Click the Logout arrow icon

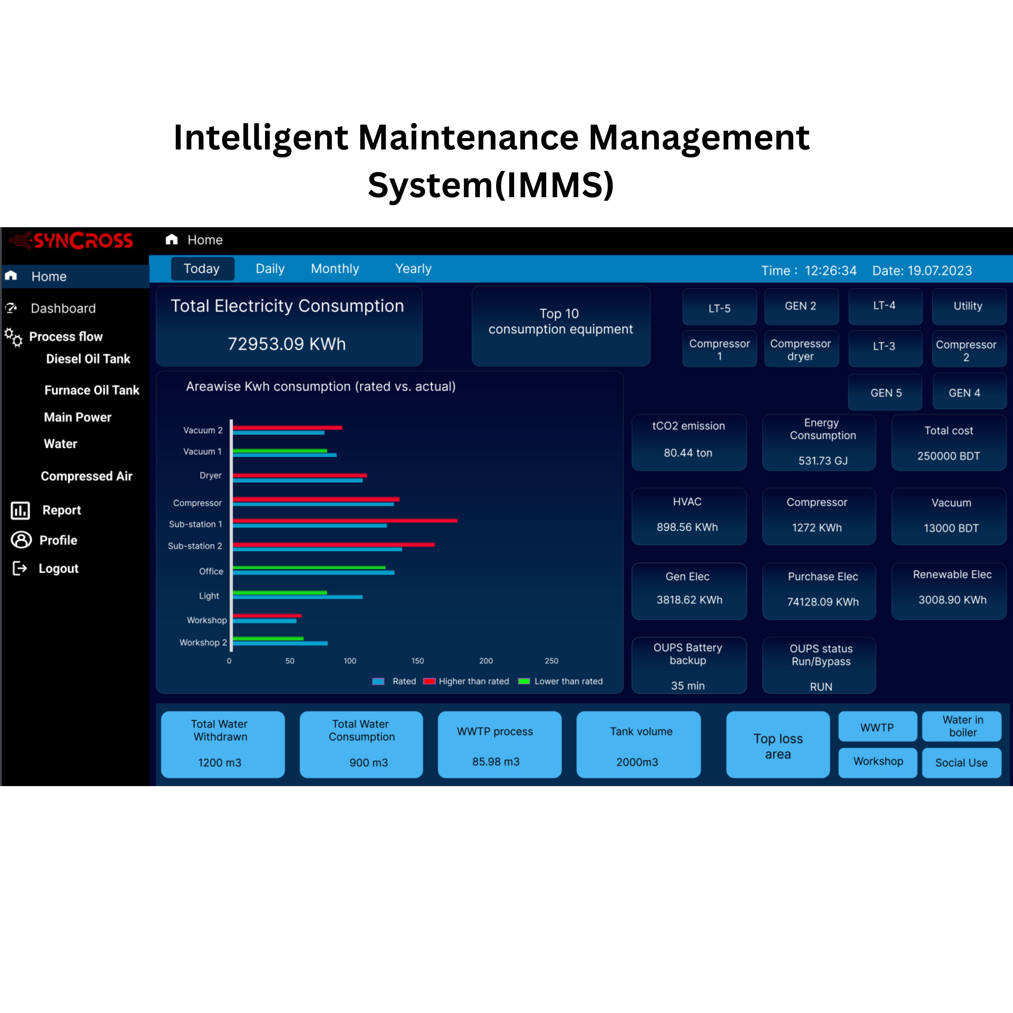20,568
